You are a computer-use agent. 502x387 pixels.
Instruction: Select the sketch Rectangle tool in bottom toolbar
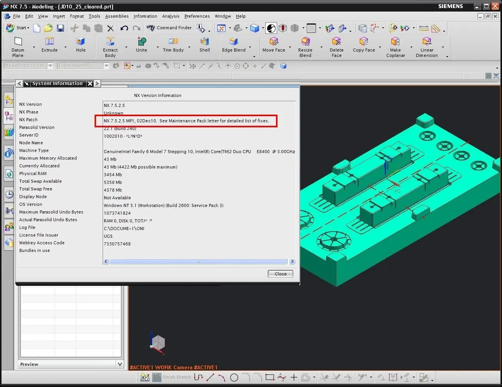coord(269,377)
